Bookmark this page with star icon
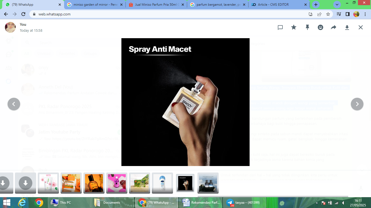371x208 pixels. [x=328, y=14]
